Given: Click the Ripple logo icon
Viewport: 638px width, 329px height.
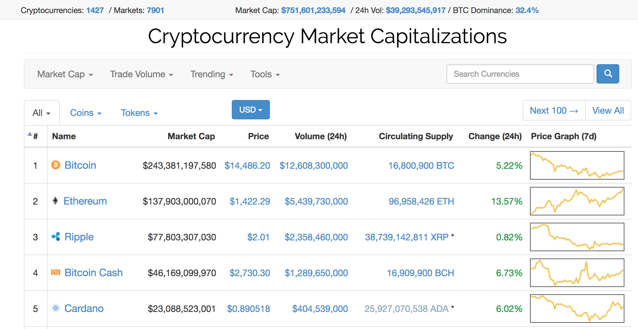Looking at the screenshot, I should pyautogui.click(x=56, y=236).
